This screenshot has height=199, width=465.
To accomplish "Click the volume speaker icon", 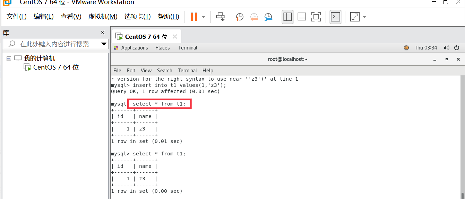I will [447, 48].
